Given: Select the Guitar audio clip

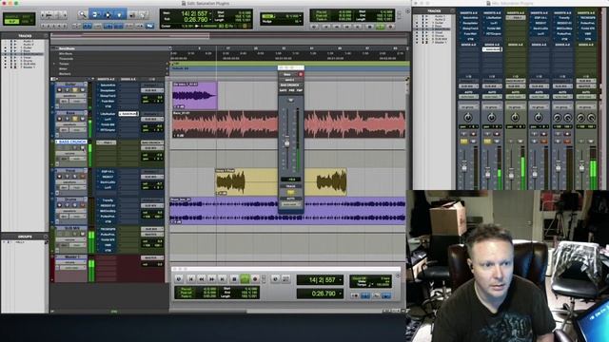Looking at the screenshot, I should click(x=194, y=95).
